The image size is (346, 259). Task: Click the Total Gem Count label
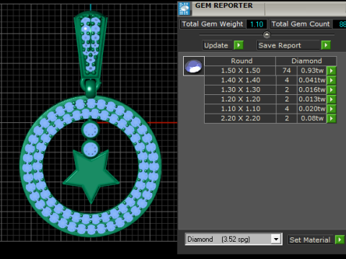coord(301,24)
